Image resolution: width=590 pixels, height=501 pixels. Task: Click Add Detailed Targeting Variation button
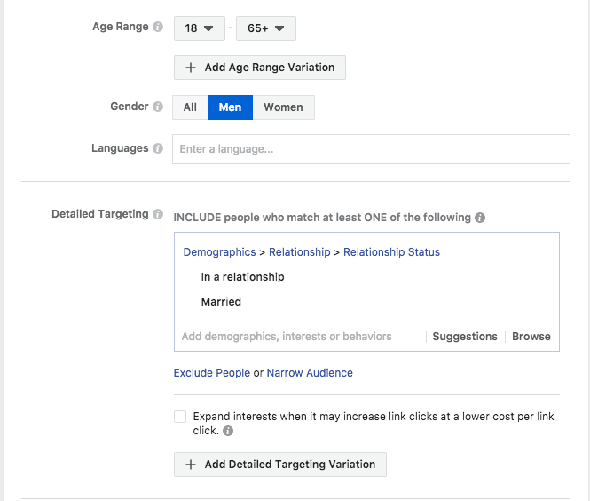point(279,465)
